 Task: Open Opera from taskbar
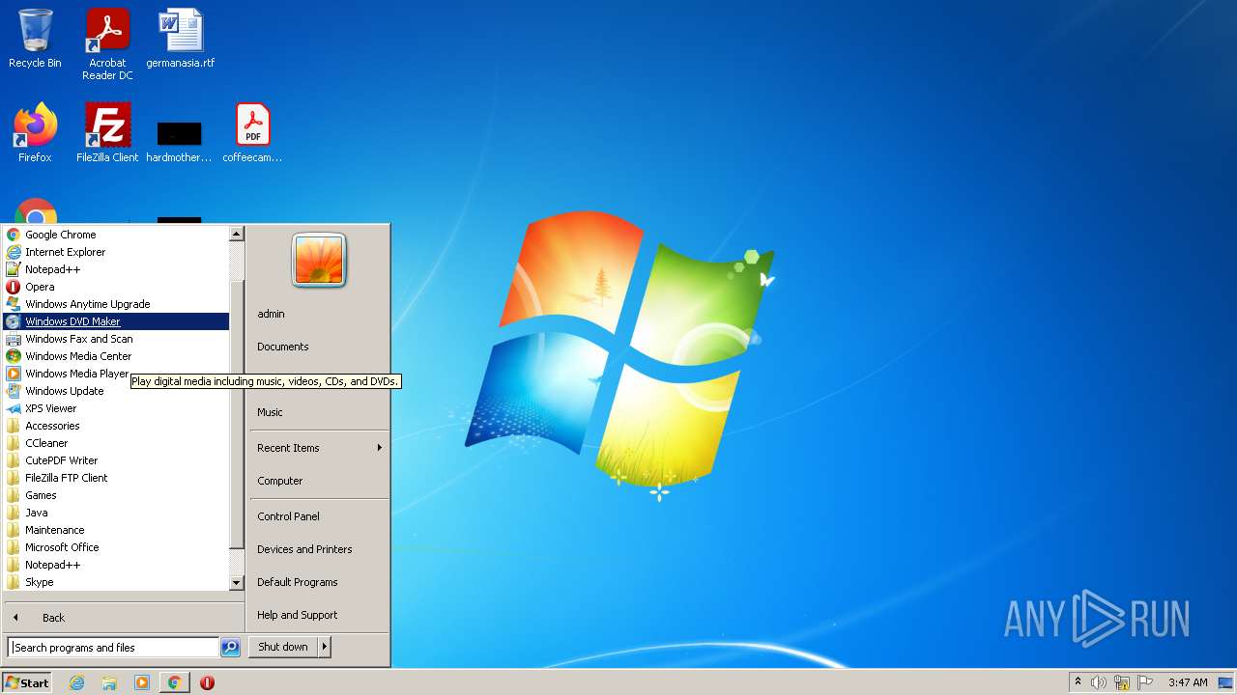[x=207, y=682]
